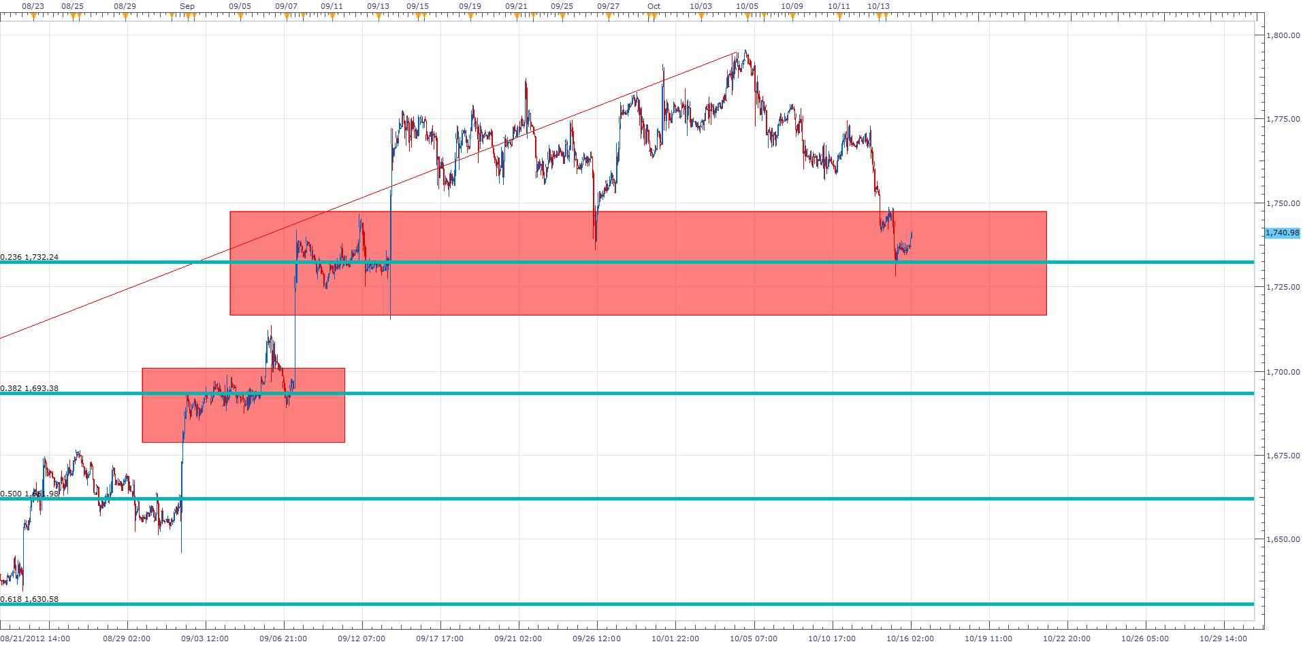Click the orange marker under 09/13
This screenshot has height=646, width=1303.
(x=379, y=18)
